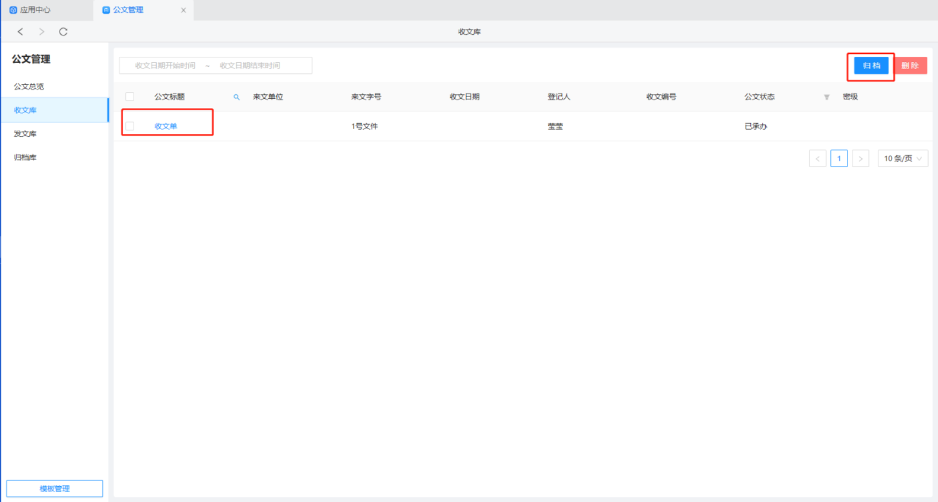
Task: Click the search icon beside 公文标题 column
Action: tap(236, 97)
